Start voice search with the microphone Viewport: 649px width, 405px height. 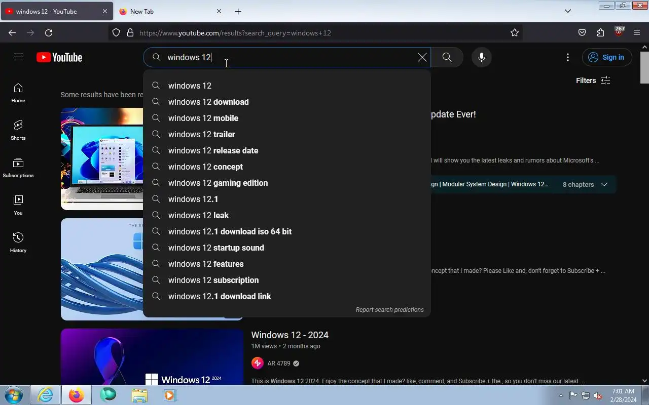(482, 57)
